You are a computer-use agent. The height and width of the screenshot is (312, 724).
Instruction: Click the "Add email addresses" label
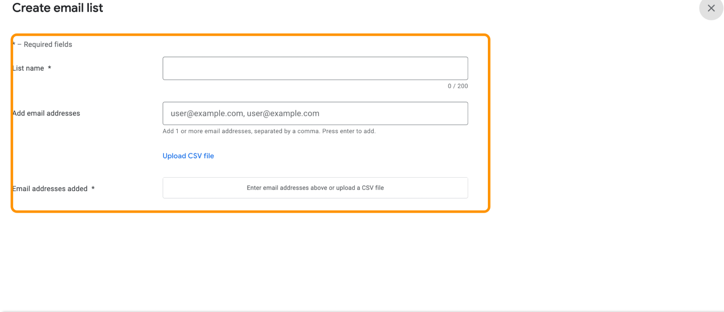click(x=46, y=113)
